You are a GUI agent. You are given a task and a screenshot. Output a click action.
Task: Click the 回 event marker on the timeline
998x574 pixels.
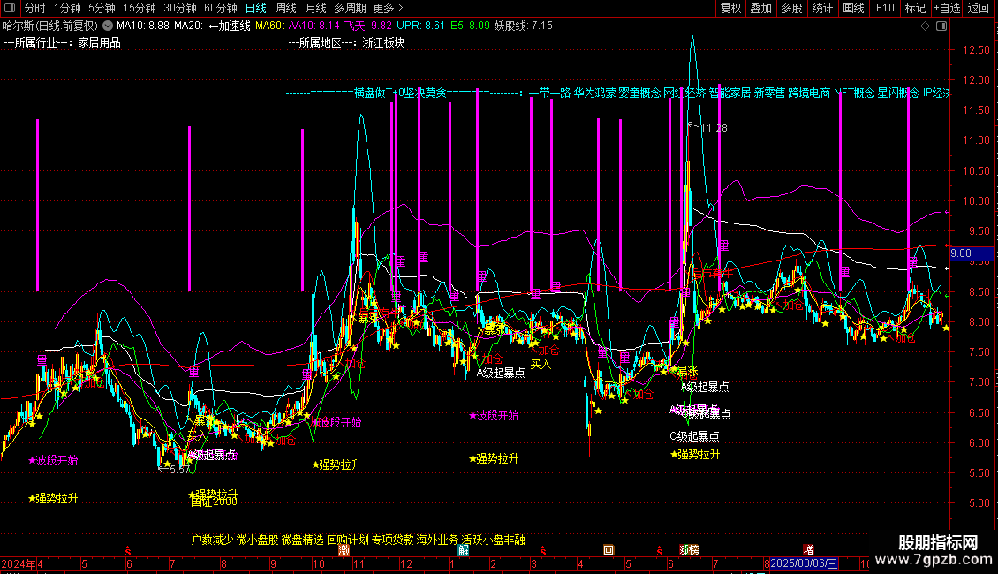point(609,550)
